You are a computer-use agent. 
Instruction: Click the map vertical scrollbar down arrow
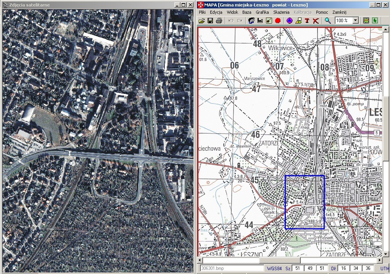(385, 254)
